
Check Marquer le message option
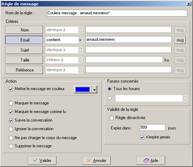coord(11,103)
